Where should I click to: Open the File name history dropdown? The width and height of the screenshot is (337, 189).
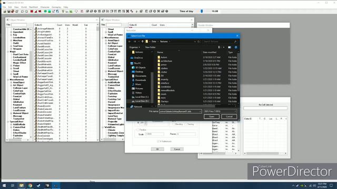pos(200,111)
